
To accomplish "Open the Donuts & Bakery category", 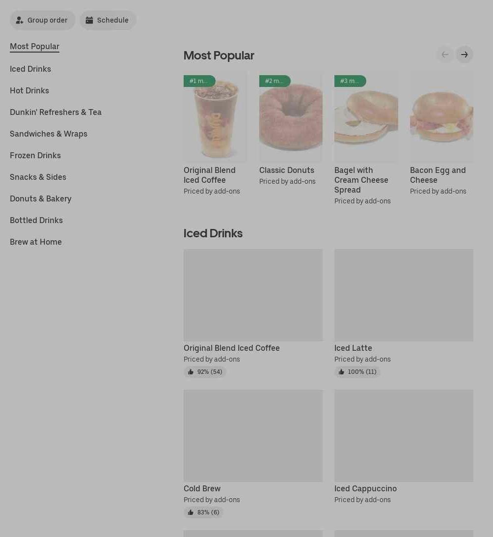I will tap(41, 198).
